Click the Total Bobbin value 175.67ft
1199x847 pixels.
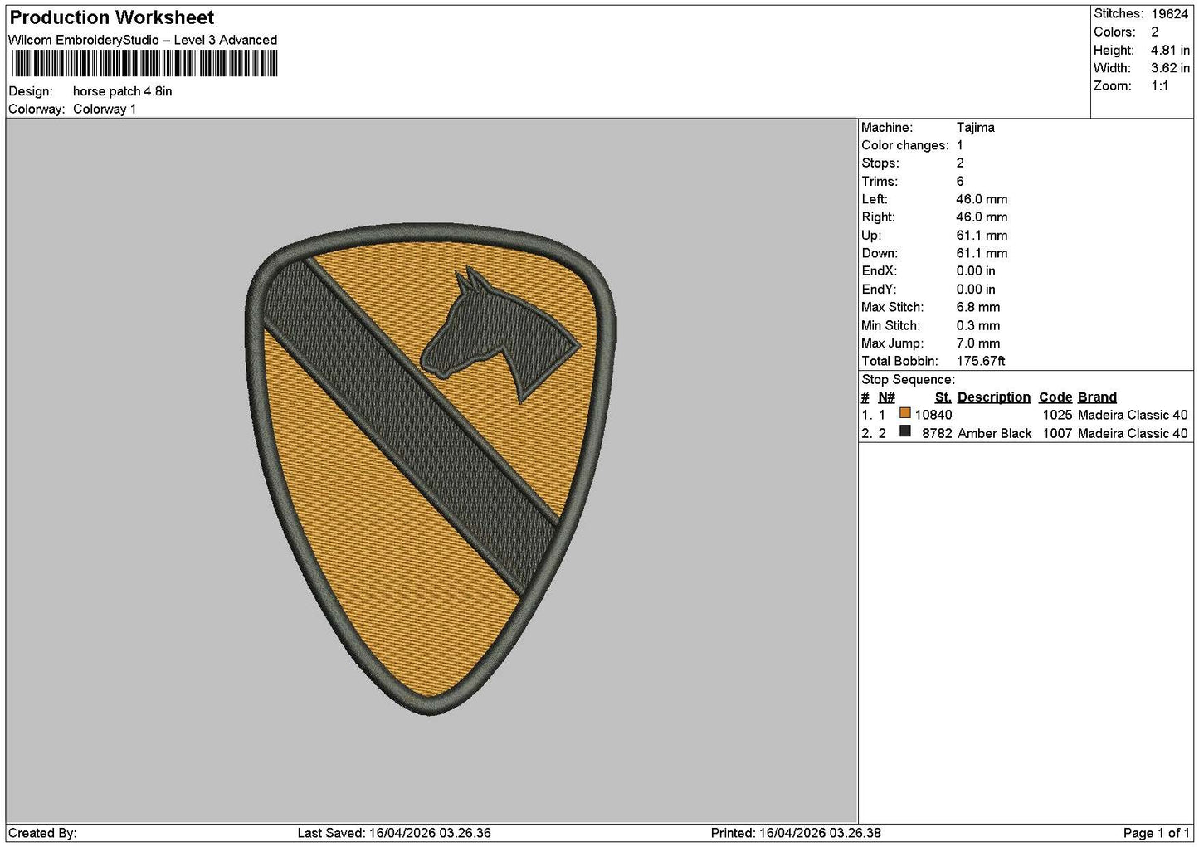tap(981, 361)
